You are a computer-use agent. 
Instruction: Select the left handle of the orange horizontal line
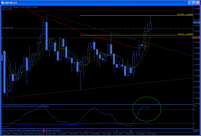2,38
